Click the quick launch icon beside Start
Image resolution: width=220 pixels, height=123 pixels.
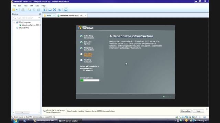tap(25, 121)
